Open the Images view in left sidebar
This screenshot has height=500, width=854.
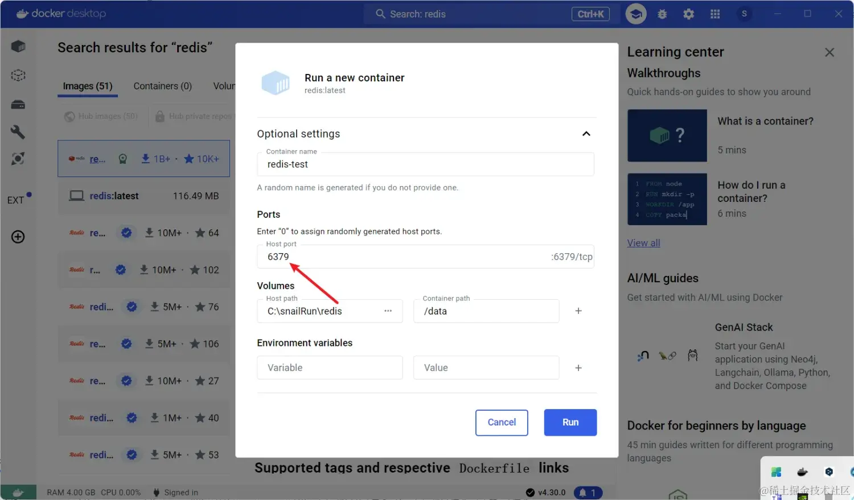point(18,75)
